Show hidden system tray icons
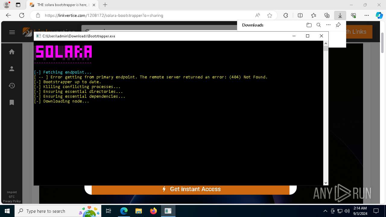The image size is (386, 217). pyautogui.click(x=325, y=211)
